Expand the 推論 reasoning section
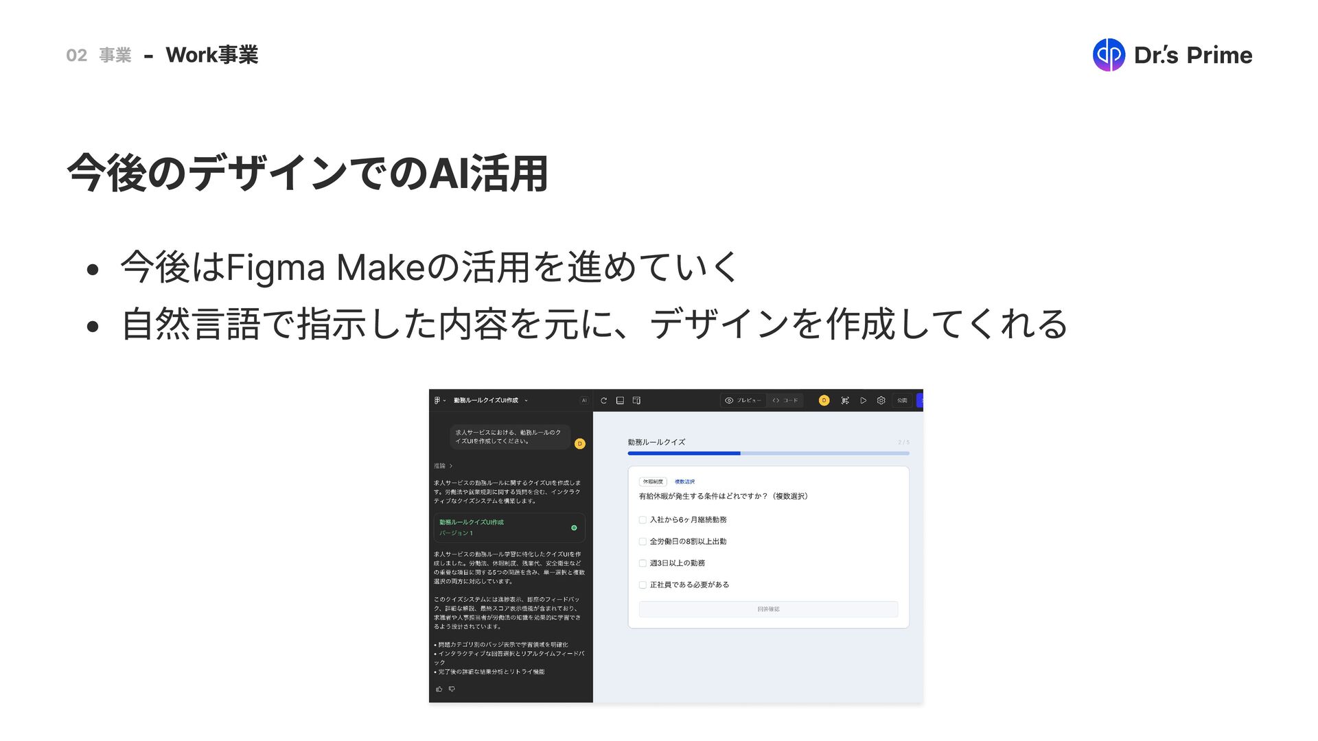This screenshot has height=741, width=1318. coord(443,466)
